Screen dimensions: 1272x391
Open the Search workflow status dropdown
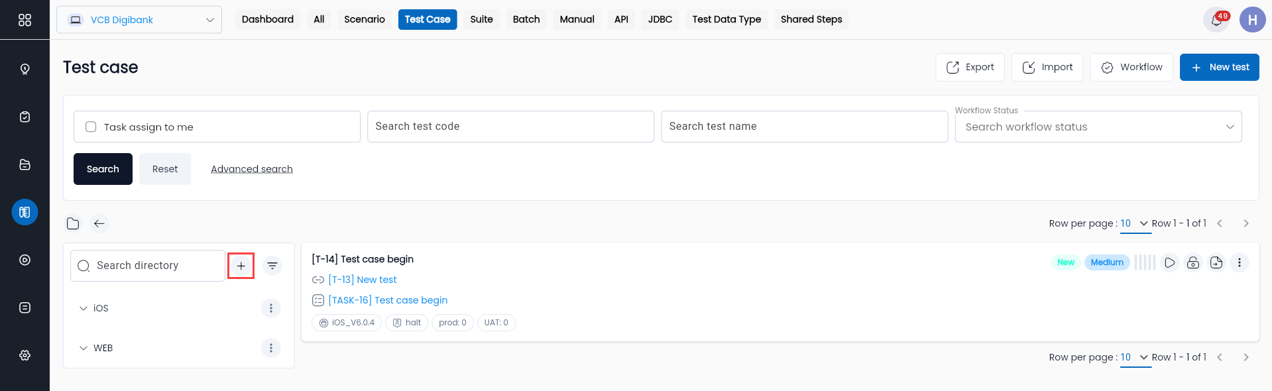click(x=1098, y=127)
